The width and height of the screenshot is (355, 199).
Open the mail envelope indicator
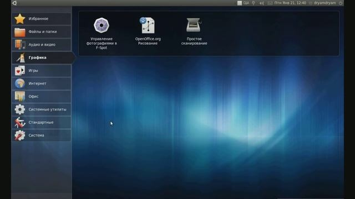click(270, 3)
